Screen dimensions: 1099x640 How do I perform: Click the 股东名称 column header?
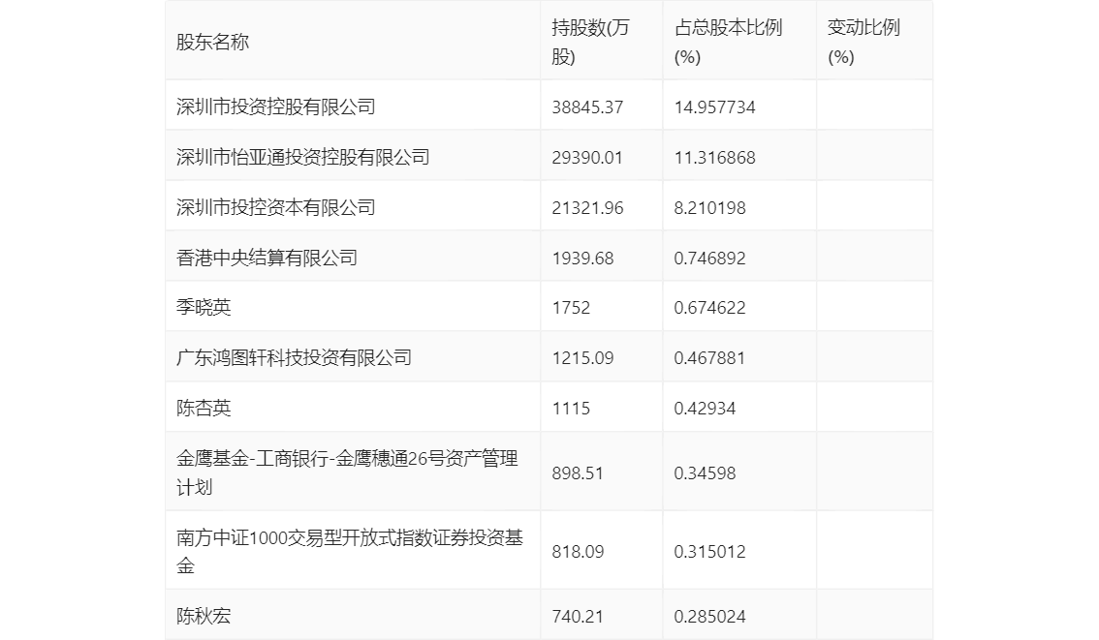(212, 42)
